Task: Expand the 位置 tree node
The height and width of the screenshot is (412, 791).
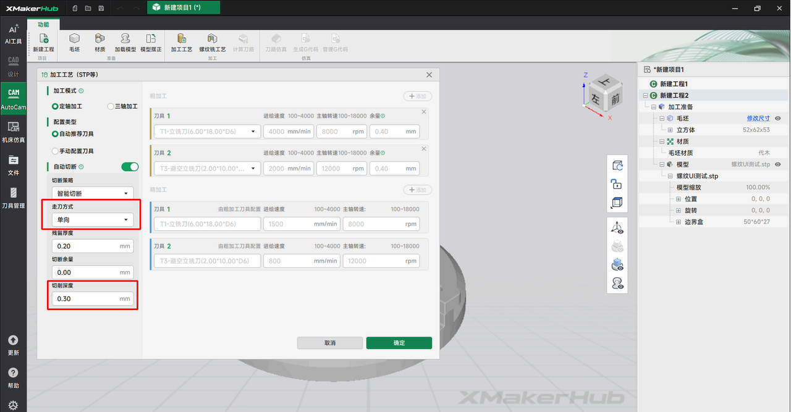Action: [678, 199]
